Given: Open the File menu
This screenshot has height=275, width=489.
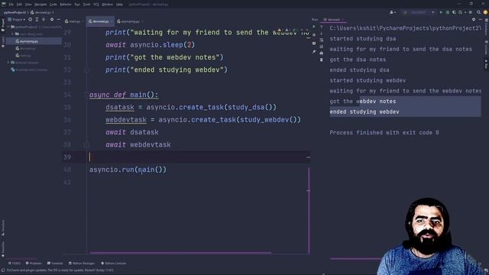Looking at the screenshot, I should (11, 5).
